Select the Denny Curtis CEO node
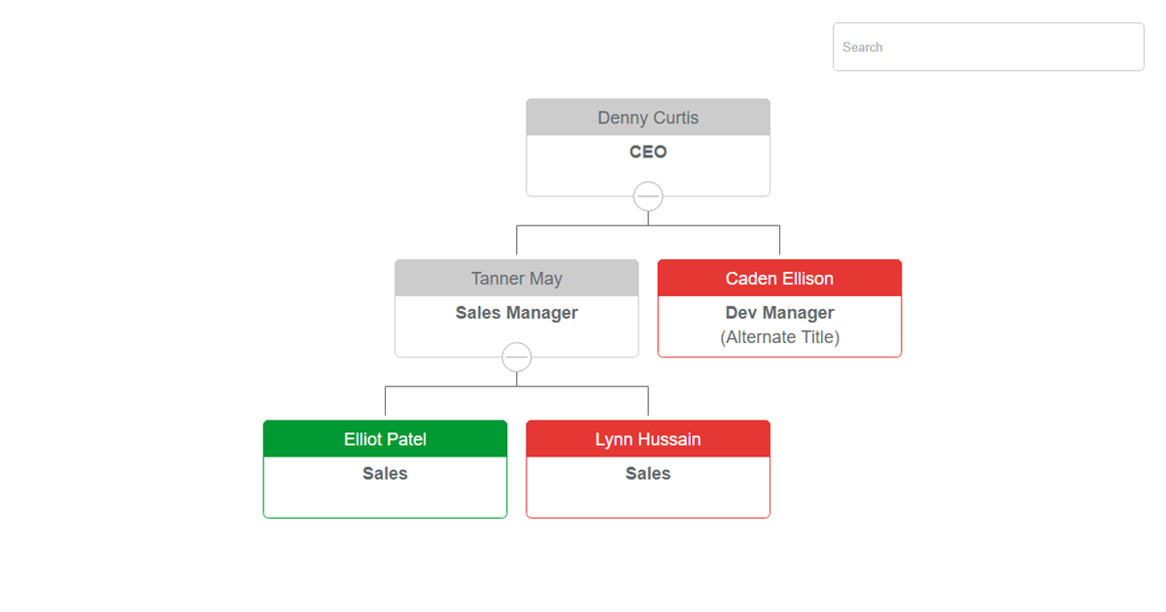Screen dimensions: 1166x612 point(647,148)
